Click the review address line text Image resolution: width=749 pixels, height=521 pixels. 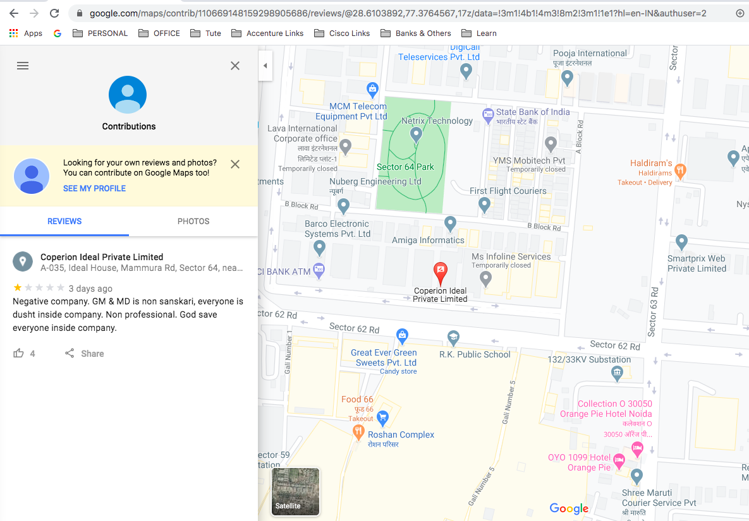point(142,268)
